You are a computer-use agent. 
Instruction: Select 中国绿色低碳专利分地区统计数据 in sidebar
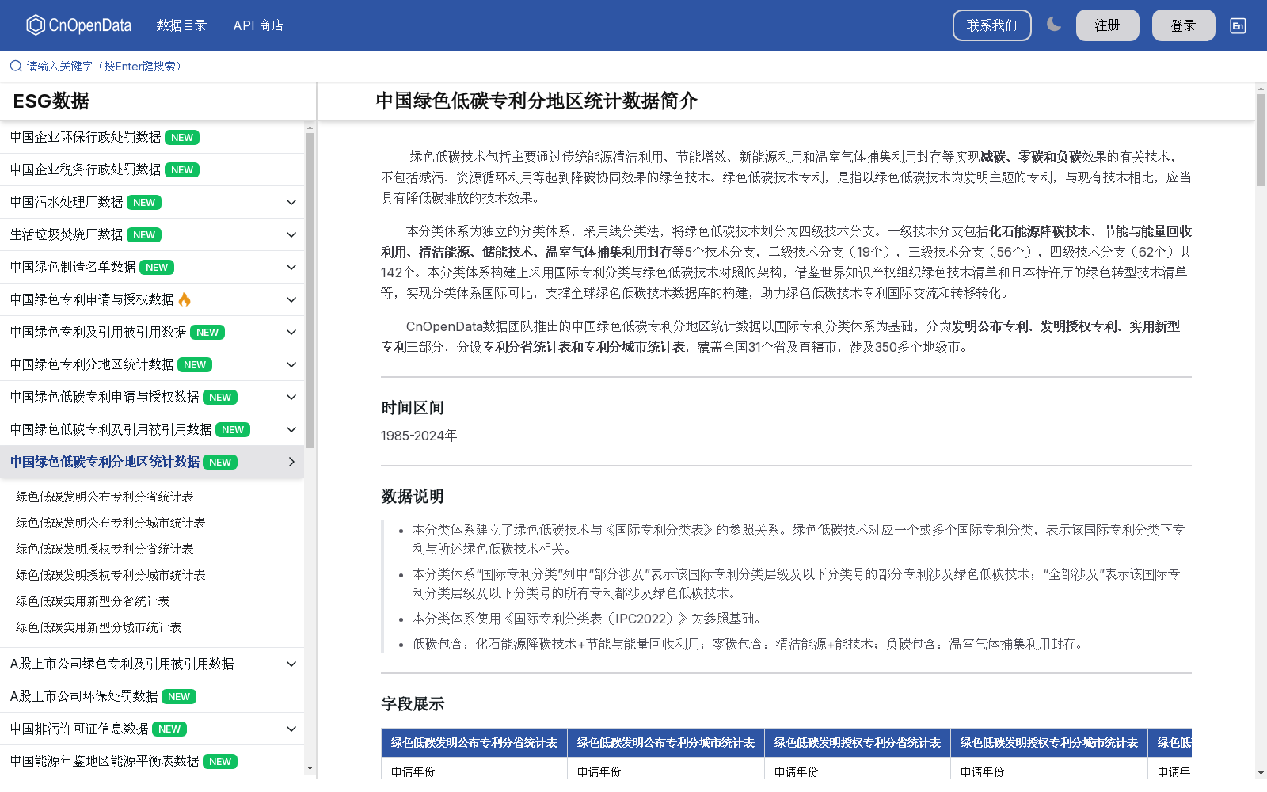pyautogui.click(x=105, y=462)
